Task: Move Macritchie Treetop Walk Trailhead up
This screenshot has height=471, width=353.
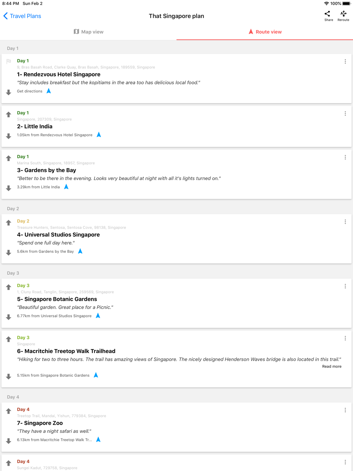Action: pos(8,339)
